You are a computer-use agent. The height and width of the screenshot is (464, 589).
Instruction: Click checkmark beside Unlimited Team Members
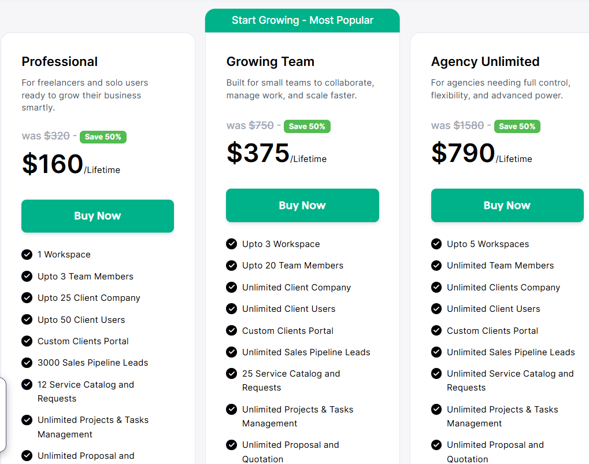436,266
